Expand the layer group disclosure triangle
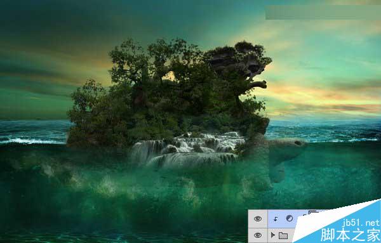Image resolution: width=381 pixels, height=243 pixels. tap(273, 235)
